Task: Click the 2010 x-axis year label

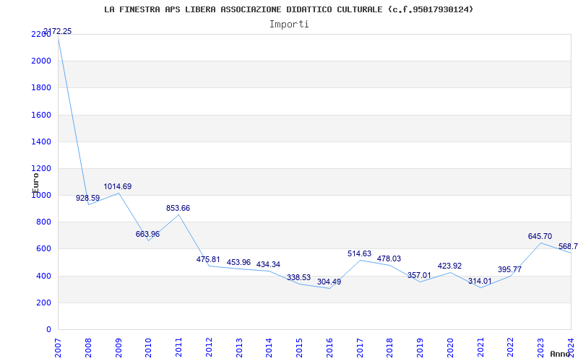Action: click(149, 348)
